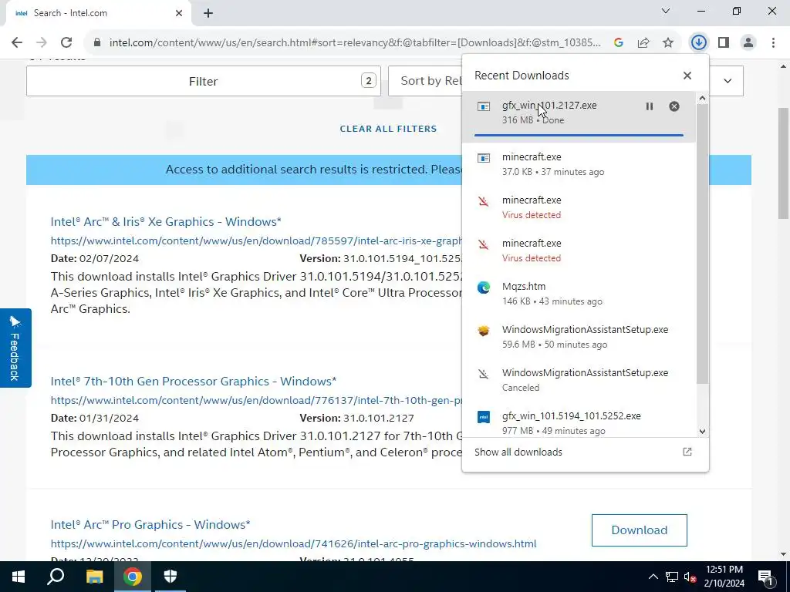This screenshot has height=592, width=790.
Task: Open the intel-arc-pro-graphics-windows.html URL
Action: pos(293,543)
